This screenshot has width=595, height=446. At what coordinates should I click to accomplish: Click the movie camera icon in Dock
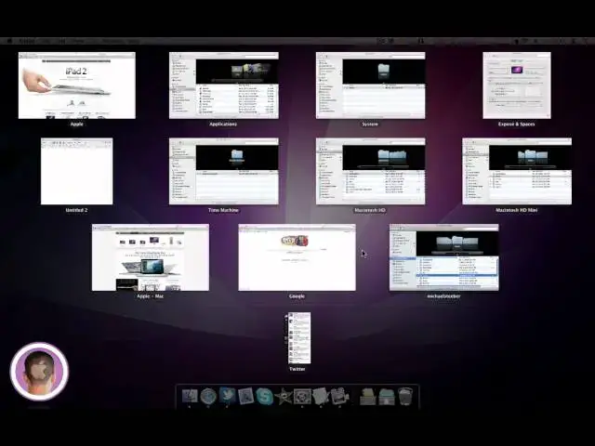(339, 397)
